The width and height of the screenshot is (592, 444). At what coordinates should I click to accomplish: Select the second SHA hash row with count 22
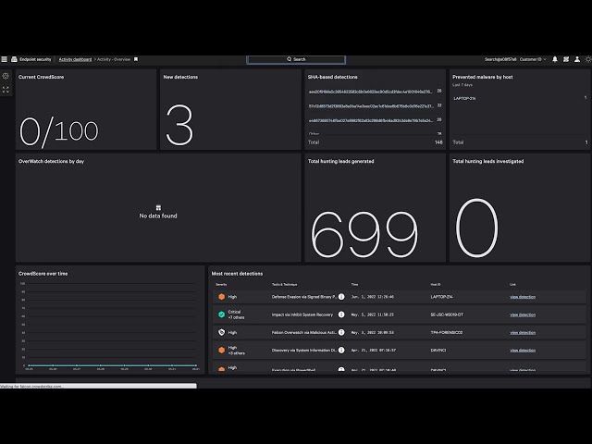pyautogui.click(x=376, y=105)
